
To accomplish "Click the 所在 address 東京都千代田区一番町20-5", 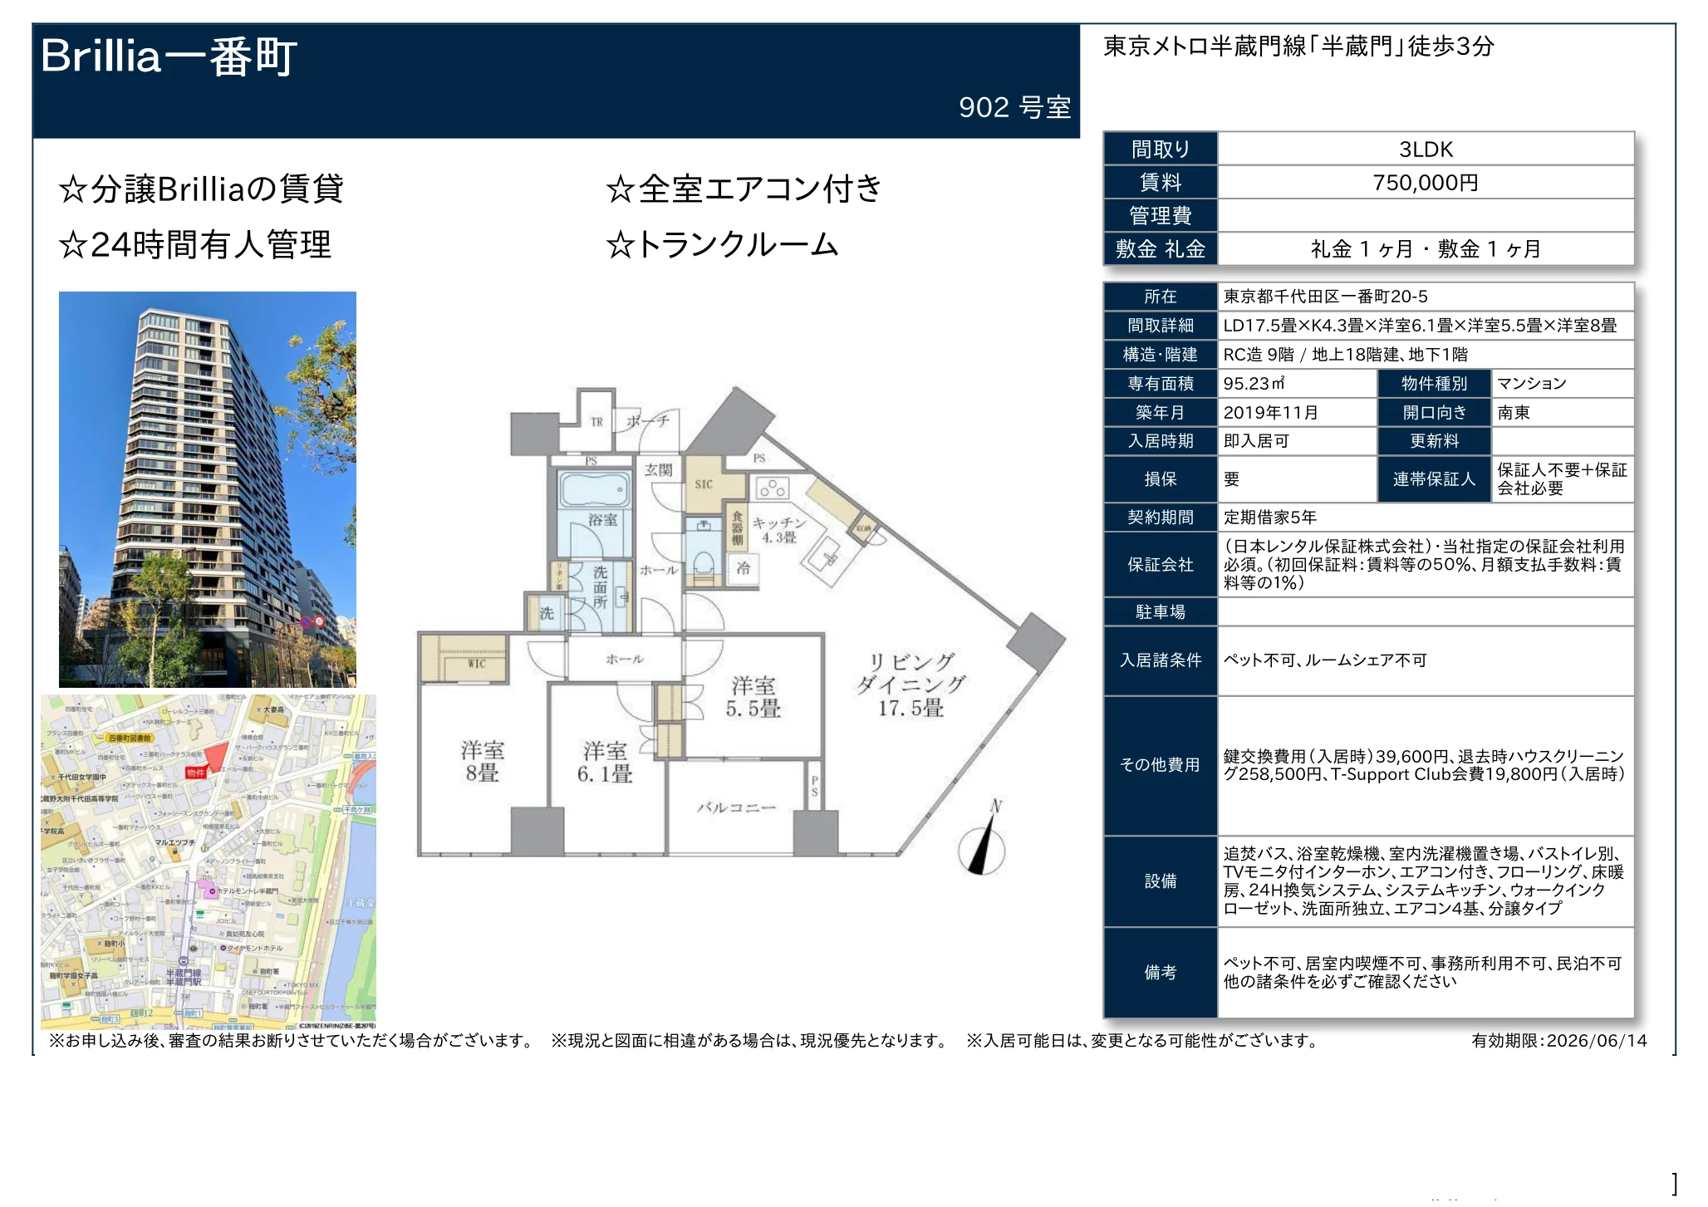I will (x=1325, y=297).
